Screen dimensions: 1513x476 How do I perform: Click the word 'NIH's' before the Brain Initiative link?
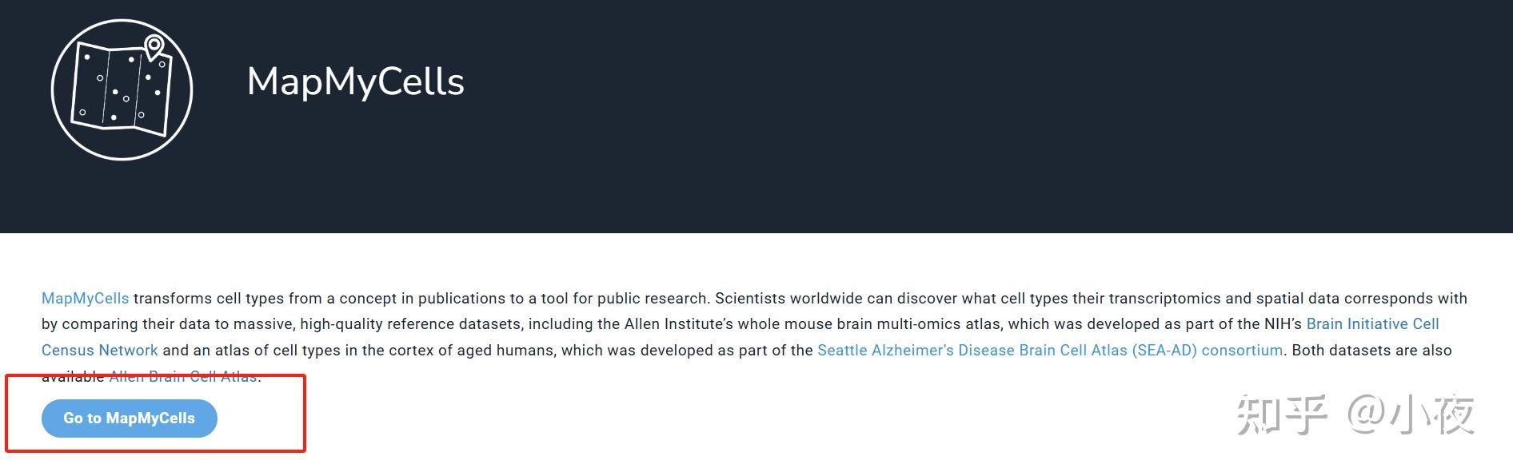tap(1279, 324)
